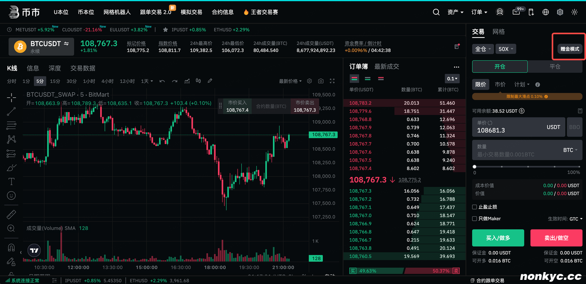The image size is (586, 284).
Task: Enable the 止盈止损 checkbox
Action: coord(475,207)
